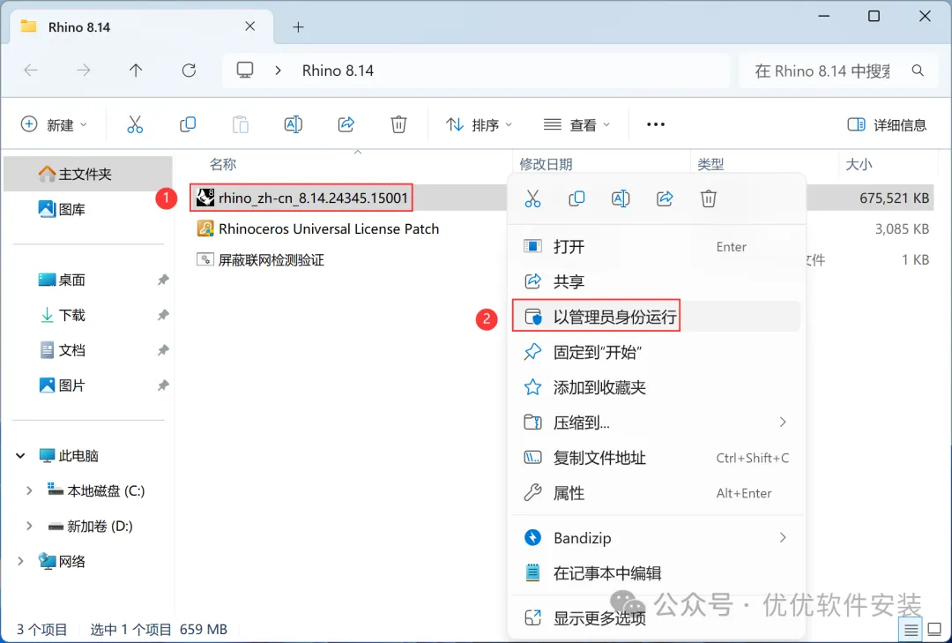952x643 pixels.
Task: Open the 排序 sort dropdown
Action: (479, 124)
